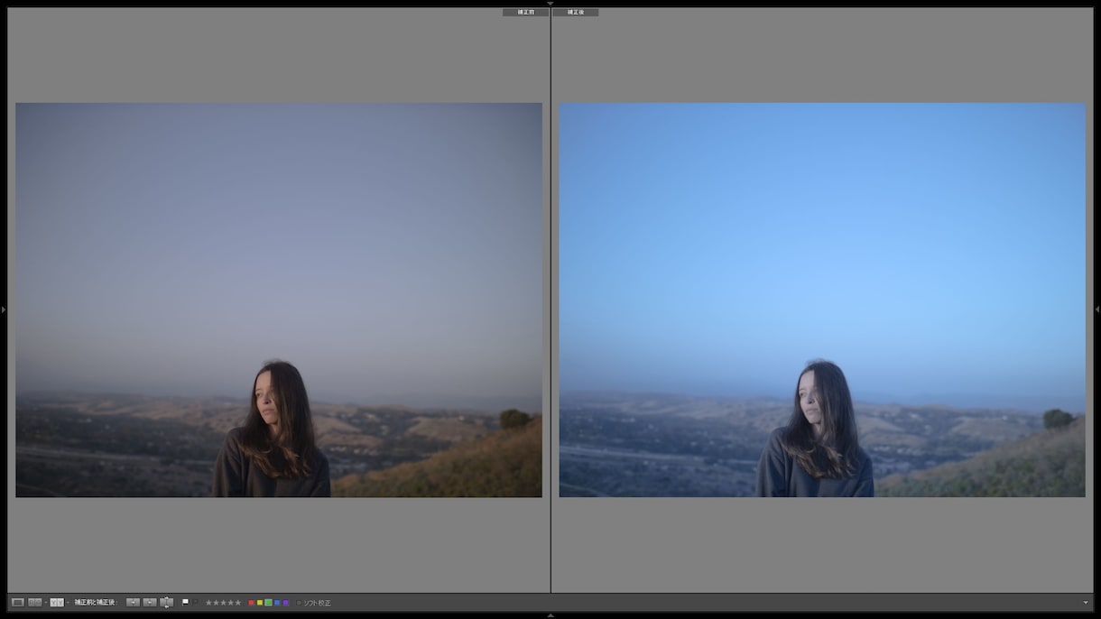Apply the blue color label
This screenshot has width=1101, height=619.
(277, 603)
